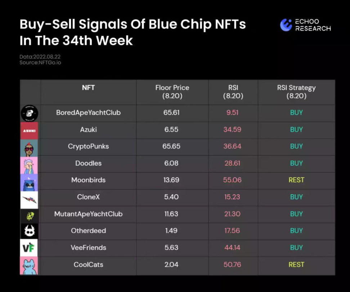Image resolution: width=350 pixels, height=292 pixels.
Task: Click the Echoo Research logo icon
Action: click(x=286, y=25)
